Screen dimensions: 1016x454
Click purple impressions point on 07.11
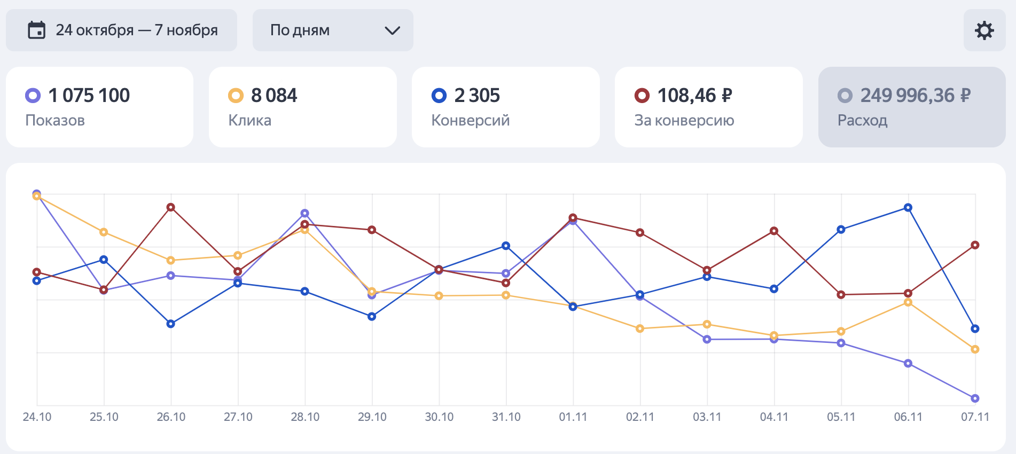tap(975, 398)
